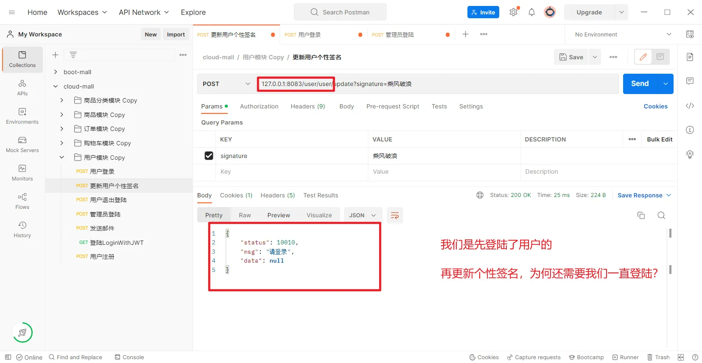This screenshot has height=363, width=702.
Task: Search the response with magnifier icon
Action: coord(661,216)
